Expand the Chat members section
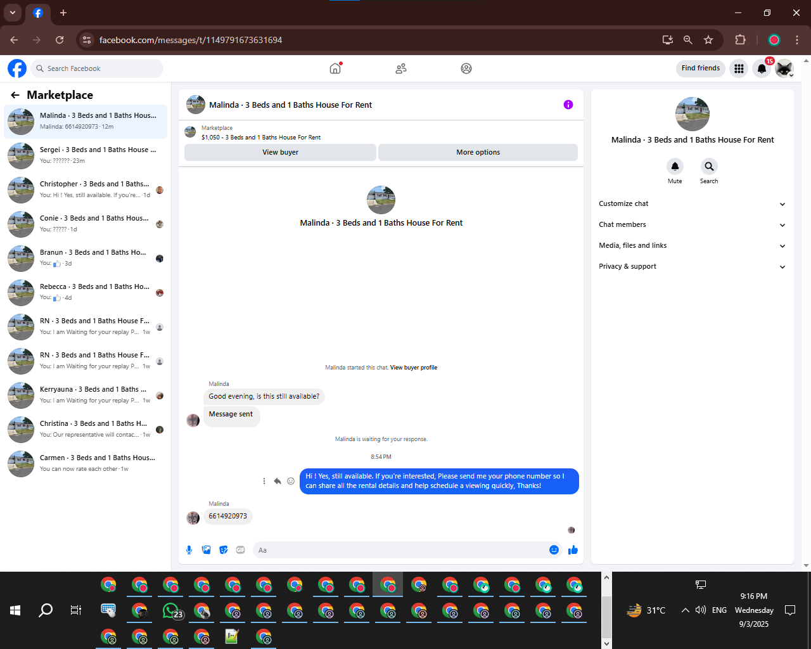Viewport: 811px width, 649px height. [x=693, y=224]
